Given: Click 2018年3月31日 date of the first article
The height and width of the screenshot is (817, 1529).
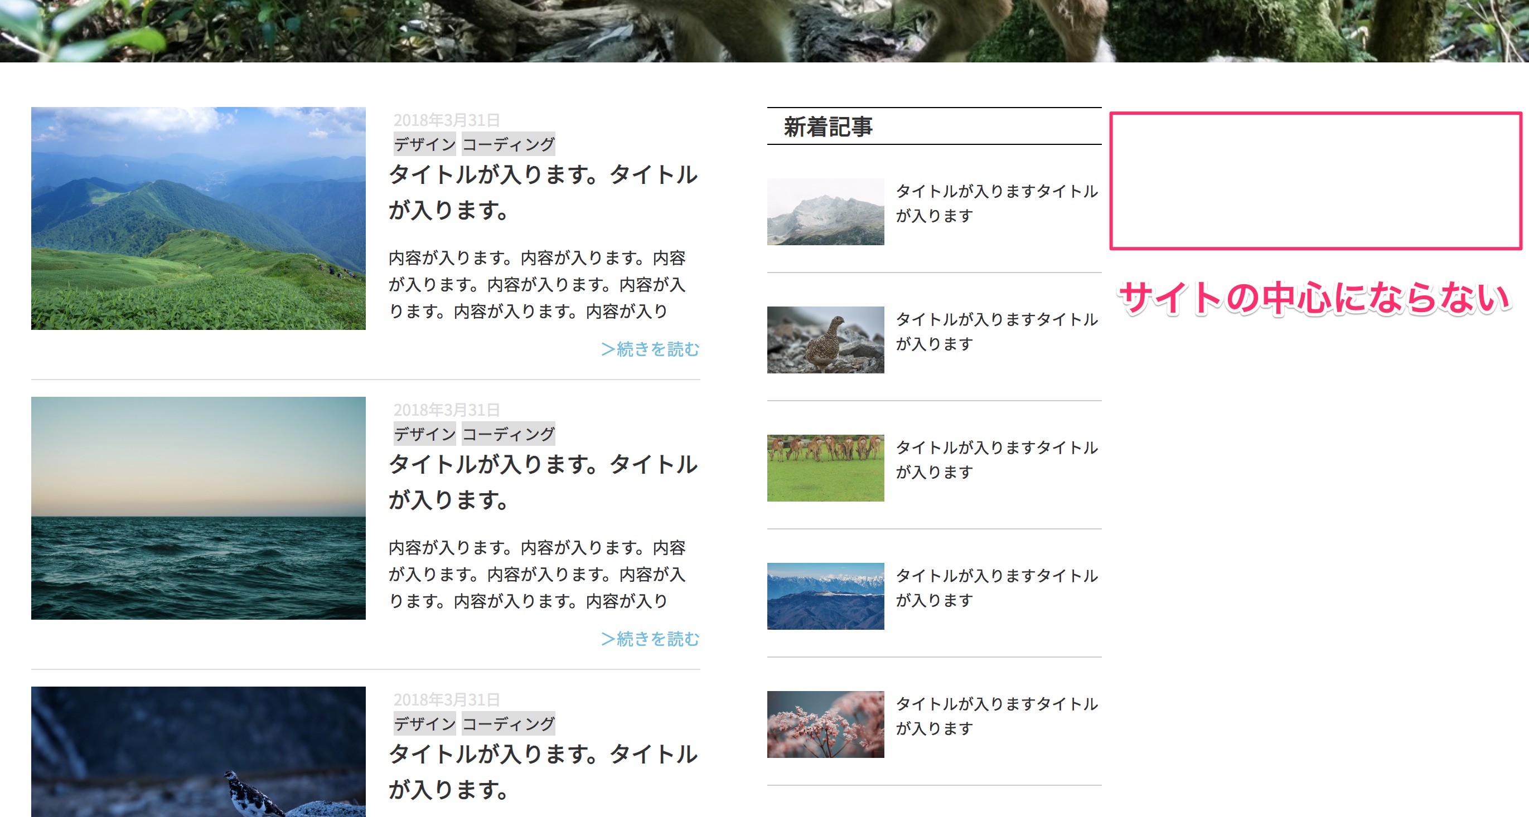Looking at the screenshot, I should coord(446,120).
